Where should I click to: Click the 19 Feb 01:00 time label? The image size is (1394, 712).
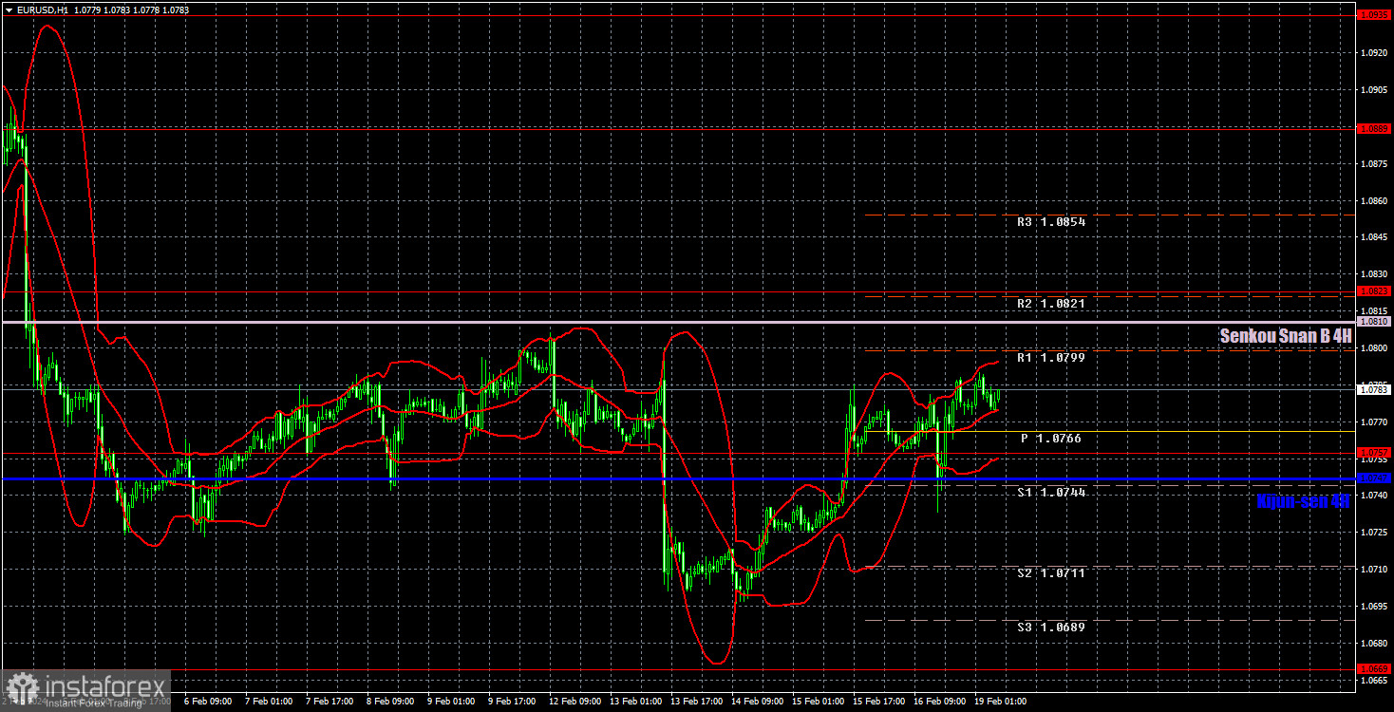point(1001,702)
